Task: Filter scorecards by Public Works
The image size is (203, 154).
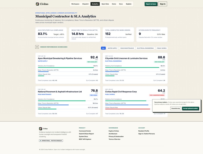Action: pos(162,48)
